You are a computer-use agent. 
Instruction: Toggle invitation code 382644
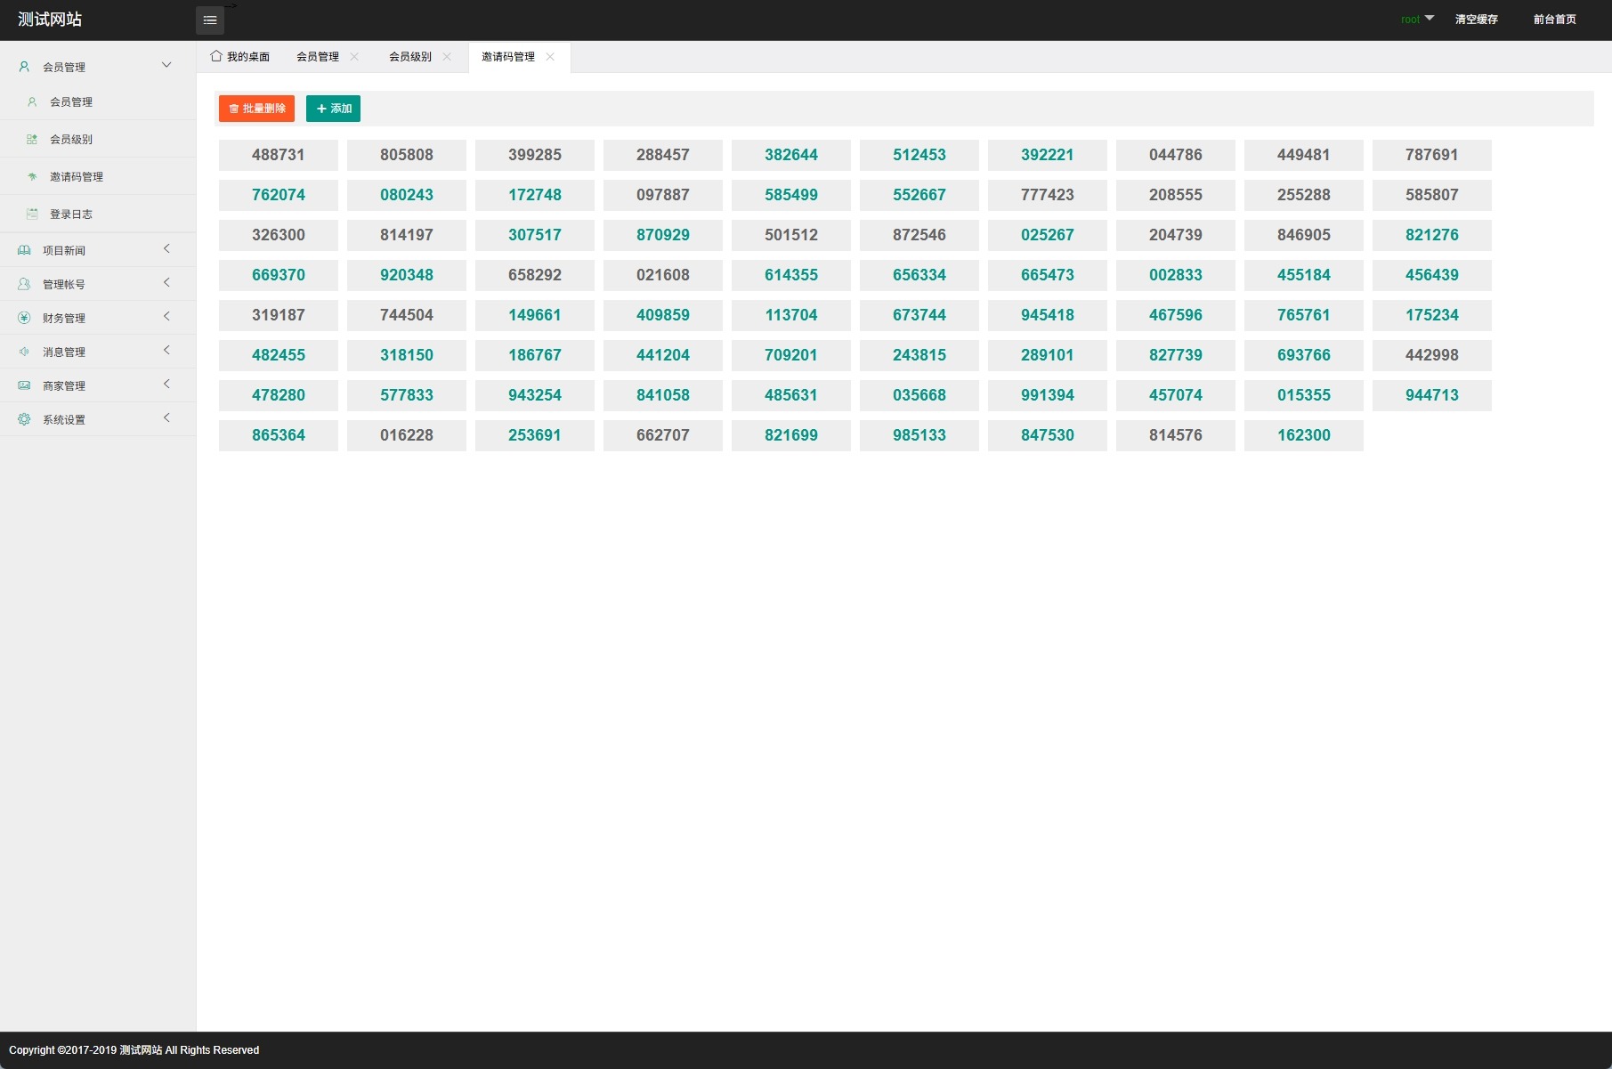790,155
